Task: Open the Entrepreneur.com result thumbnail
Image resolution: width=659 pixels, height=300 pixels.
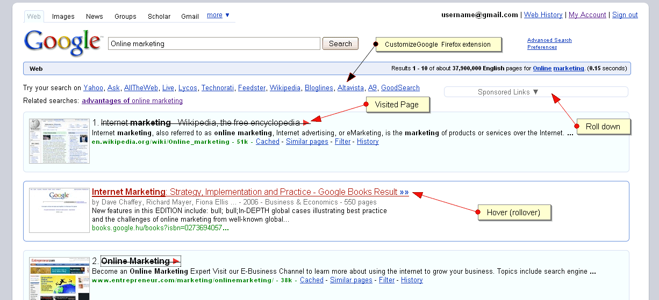Action: coord(59,279)
